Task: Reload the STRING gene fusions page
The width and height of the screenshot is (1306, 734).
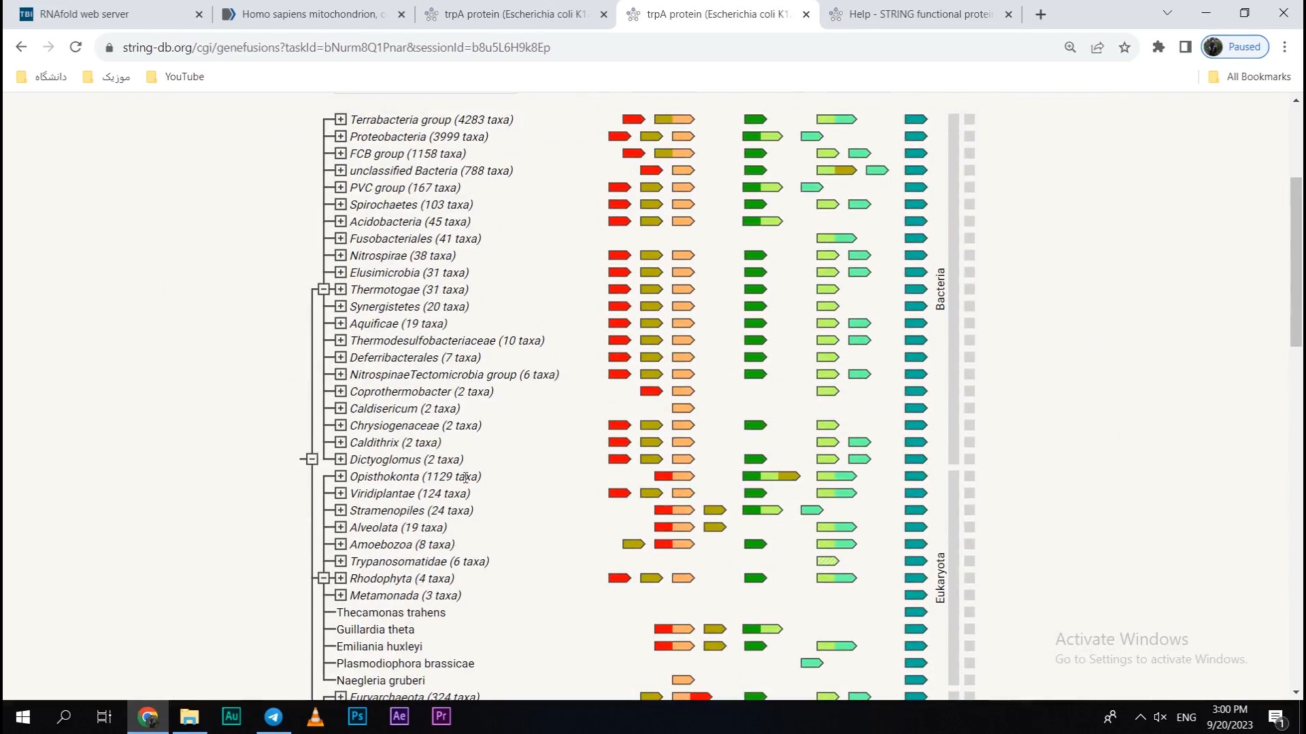Action: pos(76,47)
